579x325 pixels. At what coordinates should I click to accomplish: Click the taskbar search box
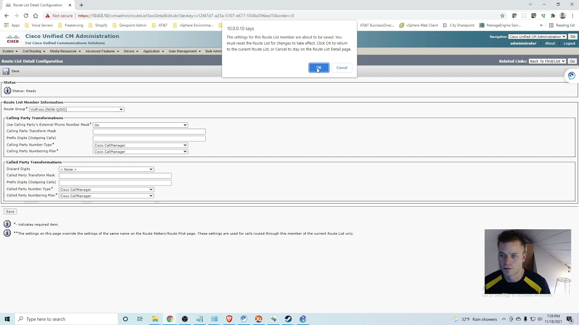(x=66, y=319)
